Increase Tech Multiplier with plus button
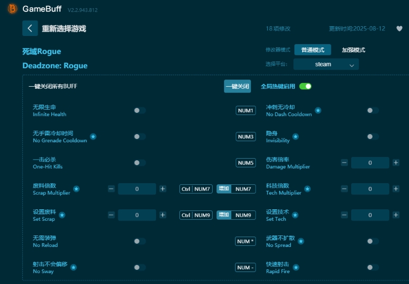Image resolution: width=409 pixels, height=284 pixels. point(396,189)
